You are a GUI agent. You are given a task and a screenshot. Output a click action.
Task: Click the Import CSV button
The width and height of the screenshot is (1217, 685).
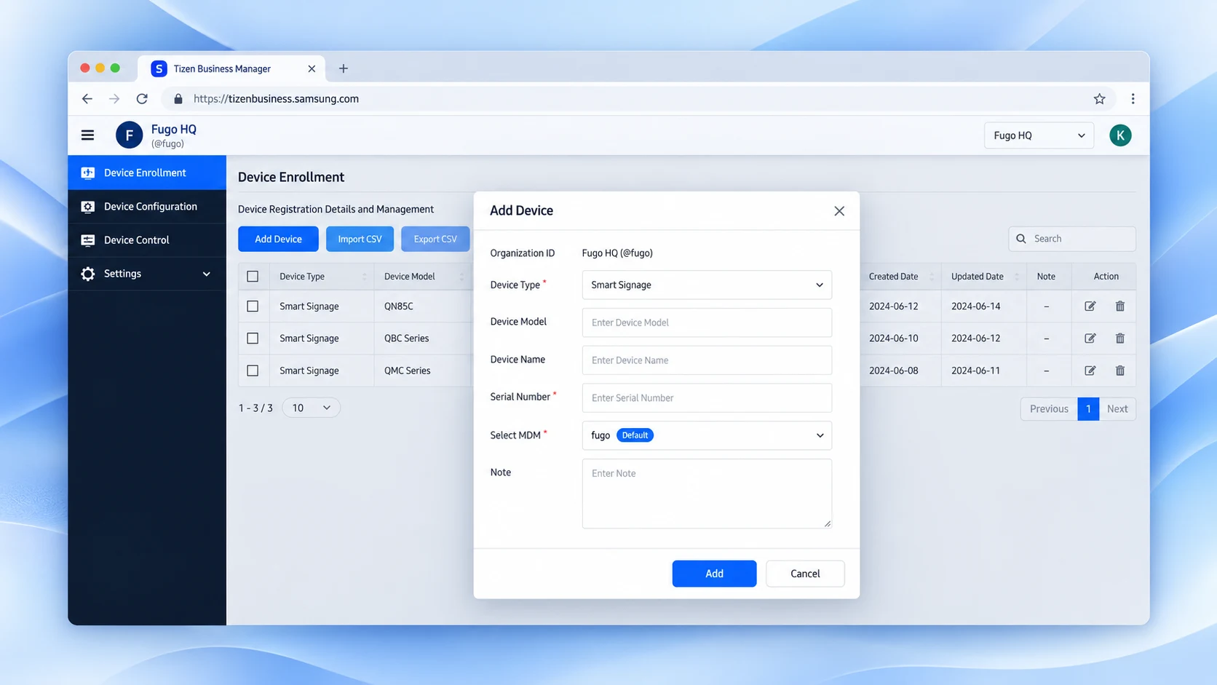tap(360, 239)
